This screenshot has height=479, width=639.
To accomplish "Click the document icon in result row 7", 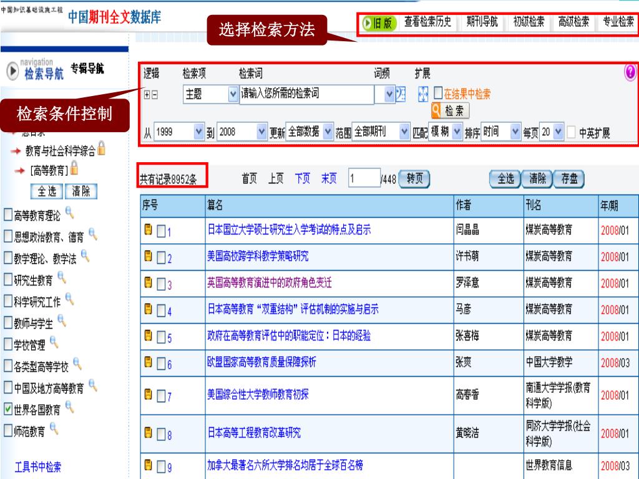I will coord(149,394).
